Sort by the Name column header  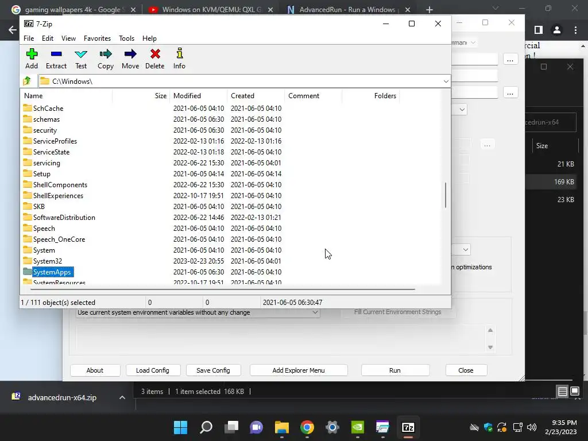(x=67, y=96)
